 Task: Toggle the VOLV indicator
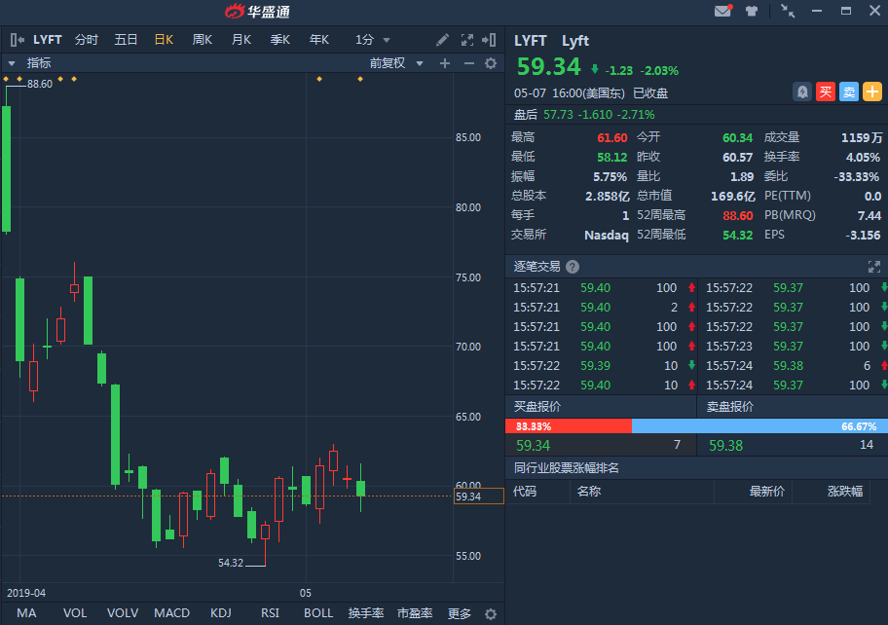(x=123, y=613)
